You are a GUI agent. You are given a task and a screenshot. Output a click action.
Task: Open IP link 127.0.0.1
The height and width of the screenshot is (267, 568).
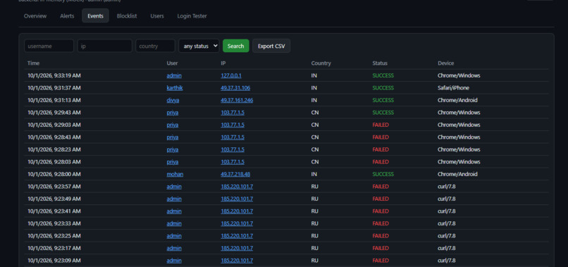(x=231, y=75)
